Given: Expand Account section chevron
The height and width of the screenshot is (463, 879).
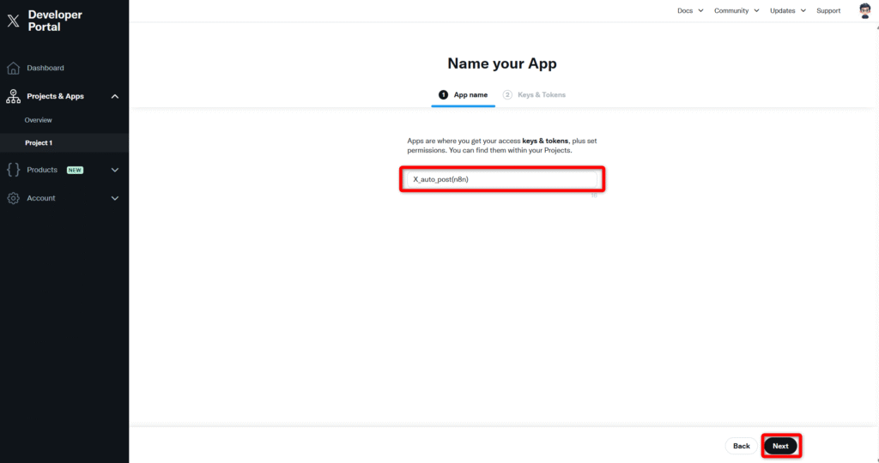Looking at the screenshot, I should tap(115, 198).
